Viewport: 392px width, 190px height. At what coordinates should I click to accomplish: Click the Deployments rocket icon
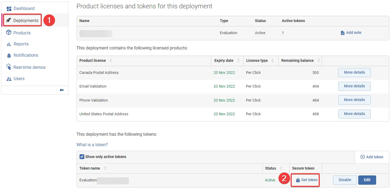(x=9, y=20)
